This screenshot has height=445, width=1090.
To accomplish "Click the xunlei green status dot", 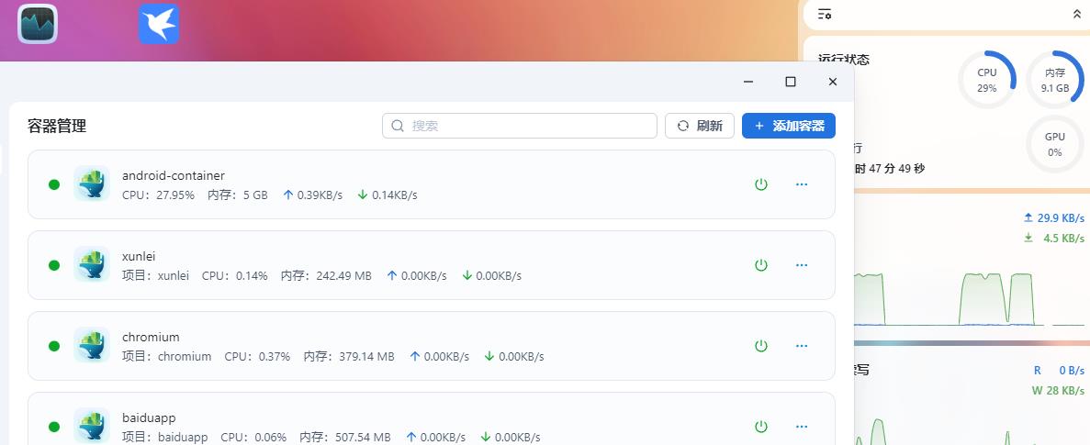I will 53,264.
